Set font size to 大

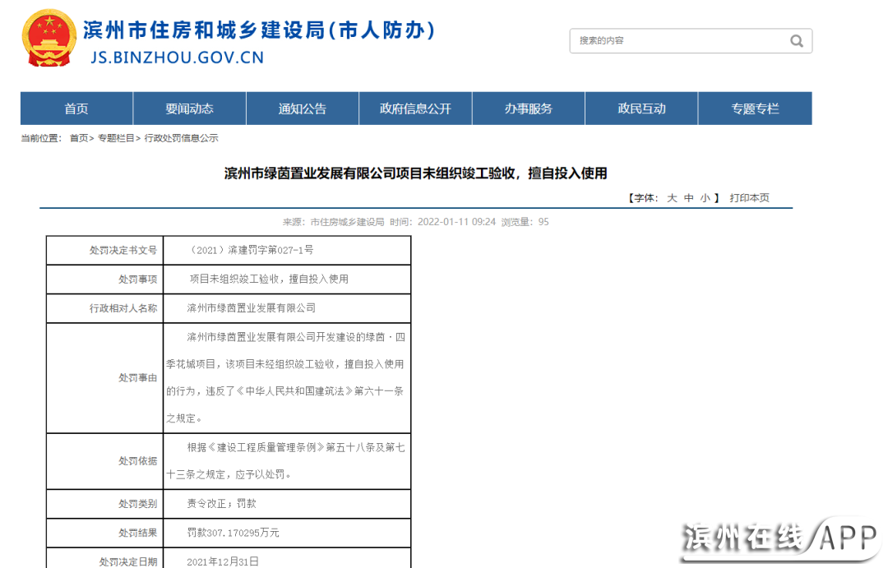coord(672,198)
